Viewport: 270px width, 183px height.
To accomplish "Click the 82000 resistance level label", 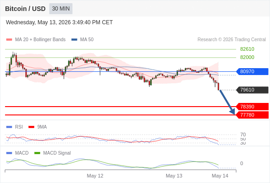I will coord(247,57).
